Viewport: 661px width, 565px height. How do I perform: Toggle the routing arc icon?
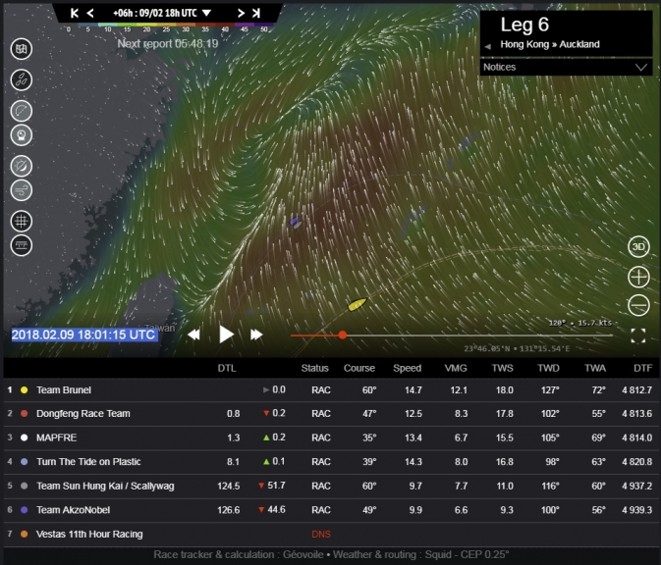(x=22, y=111)
